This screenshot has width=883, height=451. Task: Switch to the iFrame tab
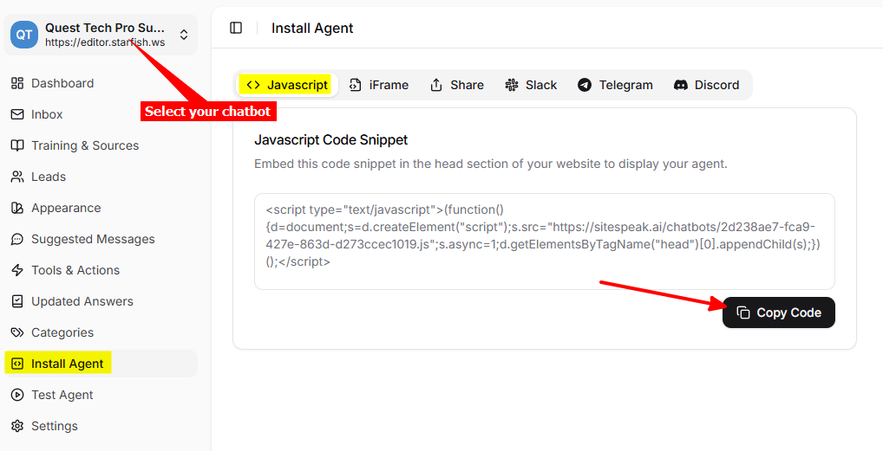pyautogui.click(x=379, y=85)
